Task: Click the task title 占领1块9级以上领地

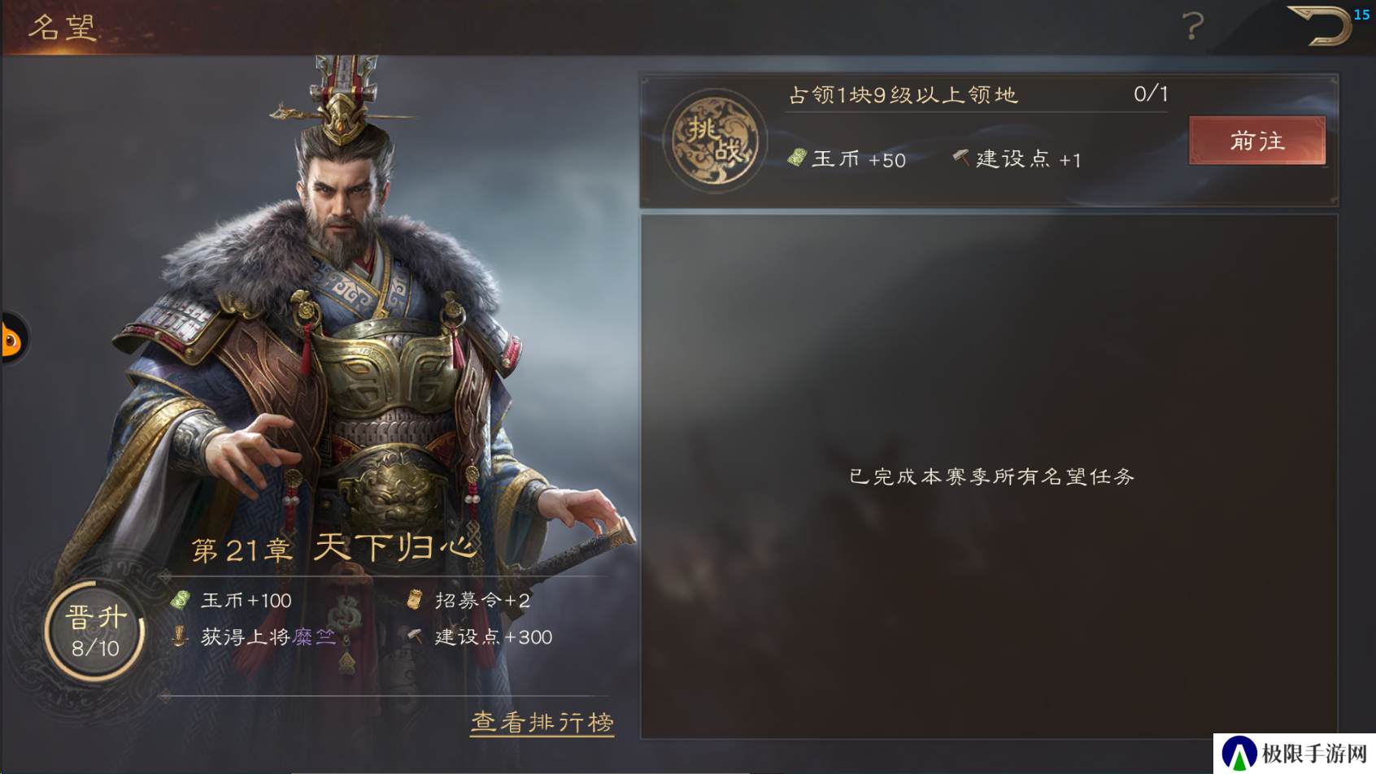Action: [x=903, y=95]
